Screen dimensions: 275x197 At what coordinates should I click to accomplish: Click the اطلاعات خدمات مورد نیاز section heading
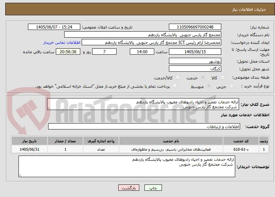245,115
